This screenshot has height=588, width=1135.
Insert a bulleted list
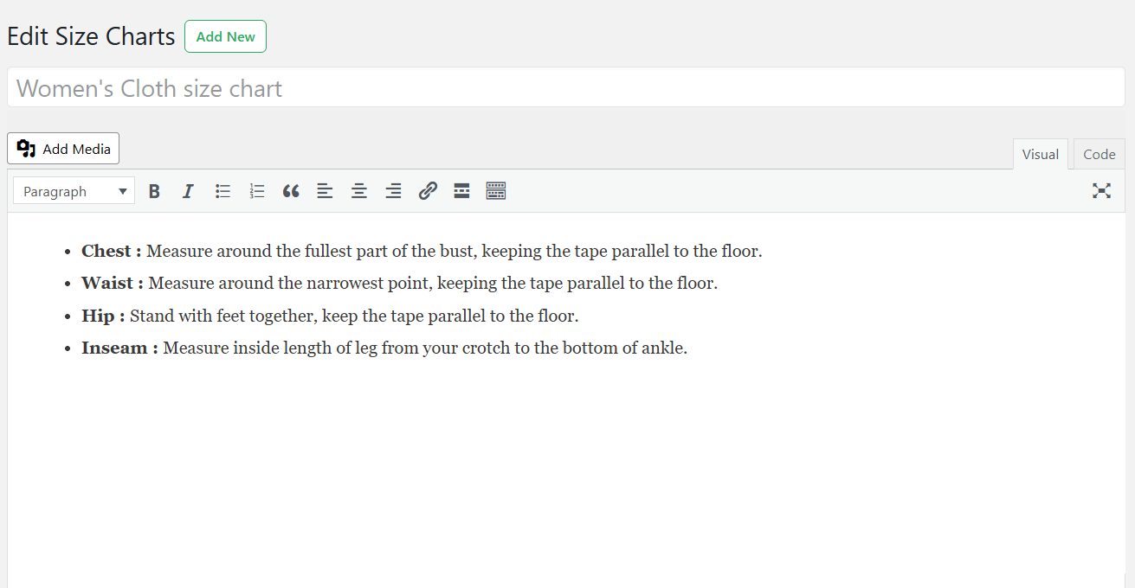pos(222,191)
